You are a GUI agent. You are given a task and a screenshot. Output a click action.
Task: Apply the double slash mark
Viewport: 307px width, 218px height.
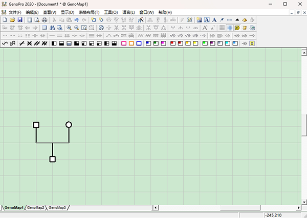(x=37, y=43)
